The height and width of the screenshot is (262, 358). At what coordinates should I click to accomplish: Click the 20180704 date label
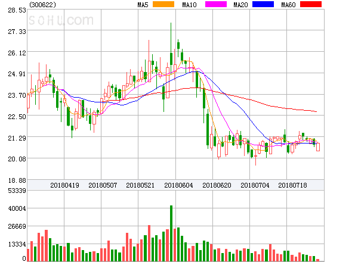(255, 185)
